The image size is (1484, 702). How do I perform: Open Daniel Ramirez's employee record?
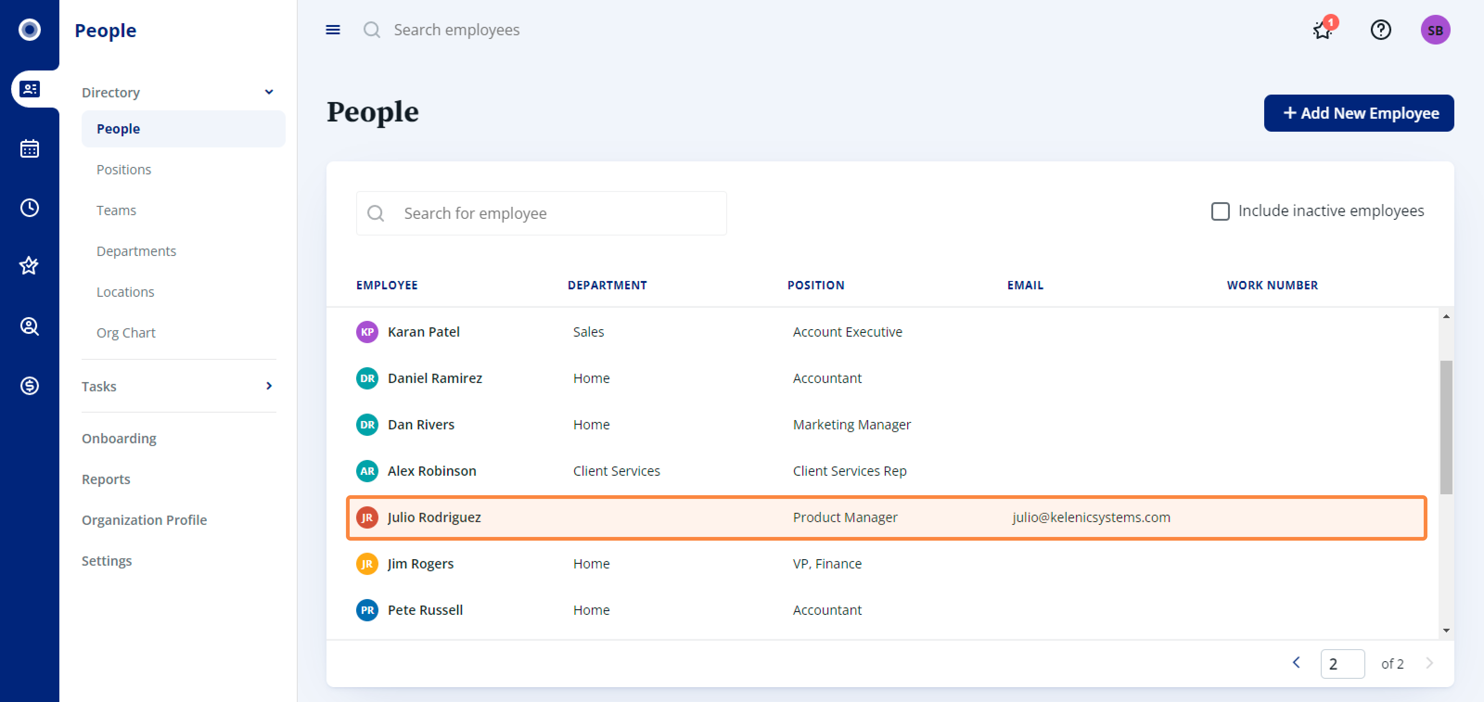coord(435,378)
